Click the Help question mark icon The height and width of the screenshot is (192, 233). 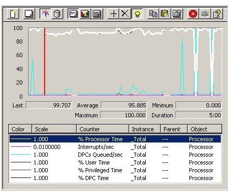217,13
